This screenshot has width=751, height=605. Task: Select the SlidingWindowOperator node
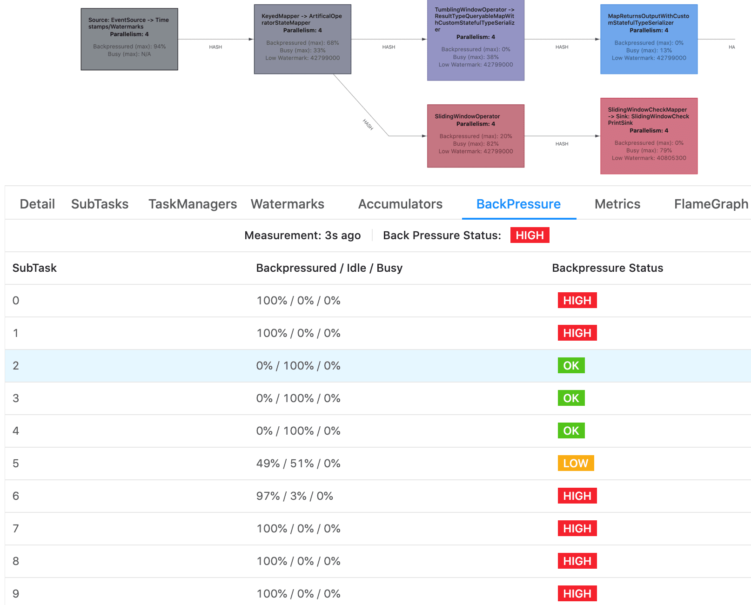pyautogui.click(x=476, y=136)
